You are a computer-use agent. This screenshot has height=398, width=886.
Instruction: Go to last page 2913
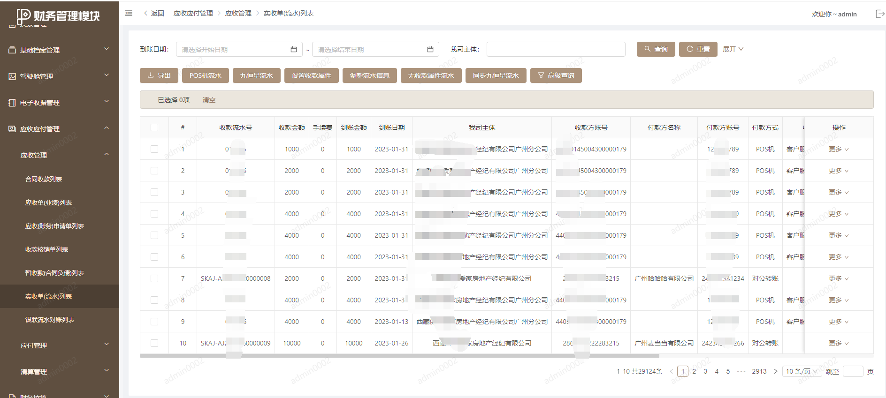click(x=759, y=371)
